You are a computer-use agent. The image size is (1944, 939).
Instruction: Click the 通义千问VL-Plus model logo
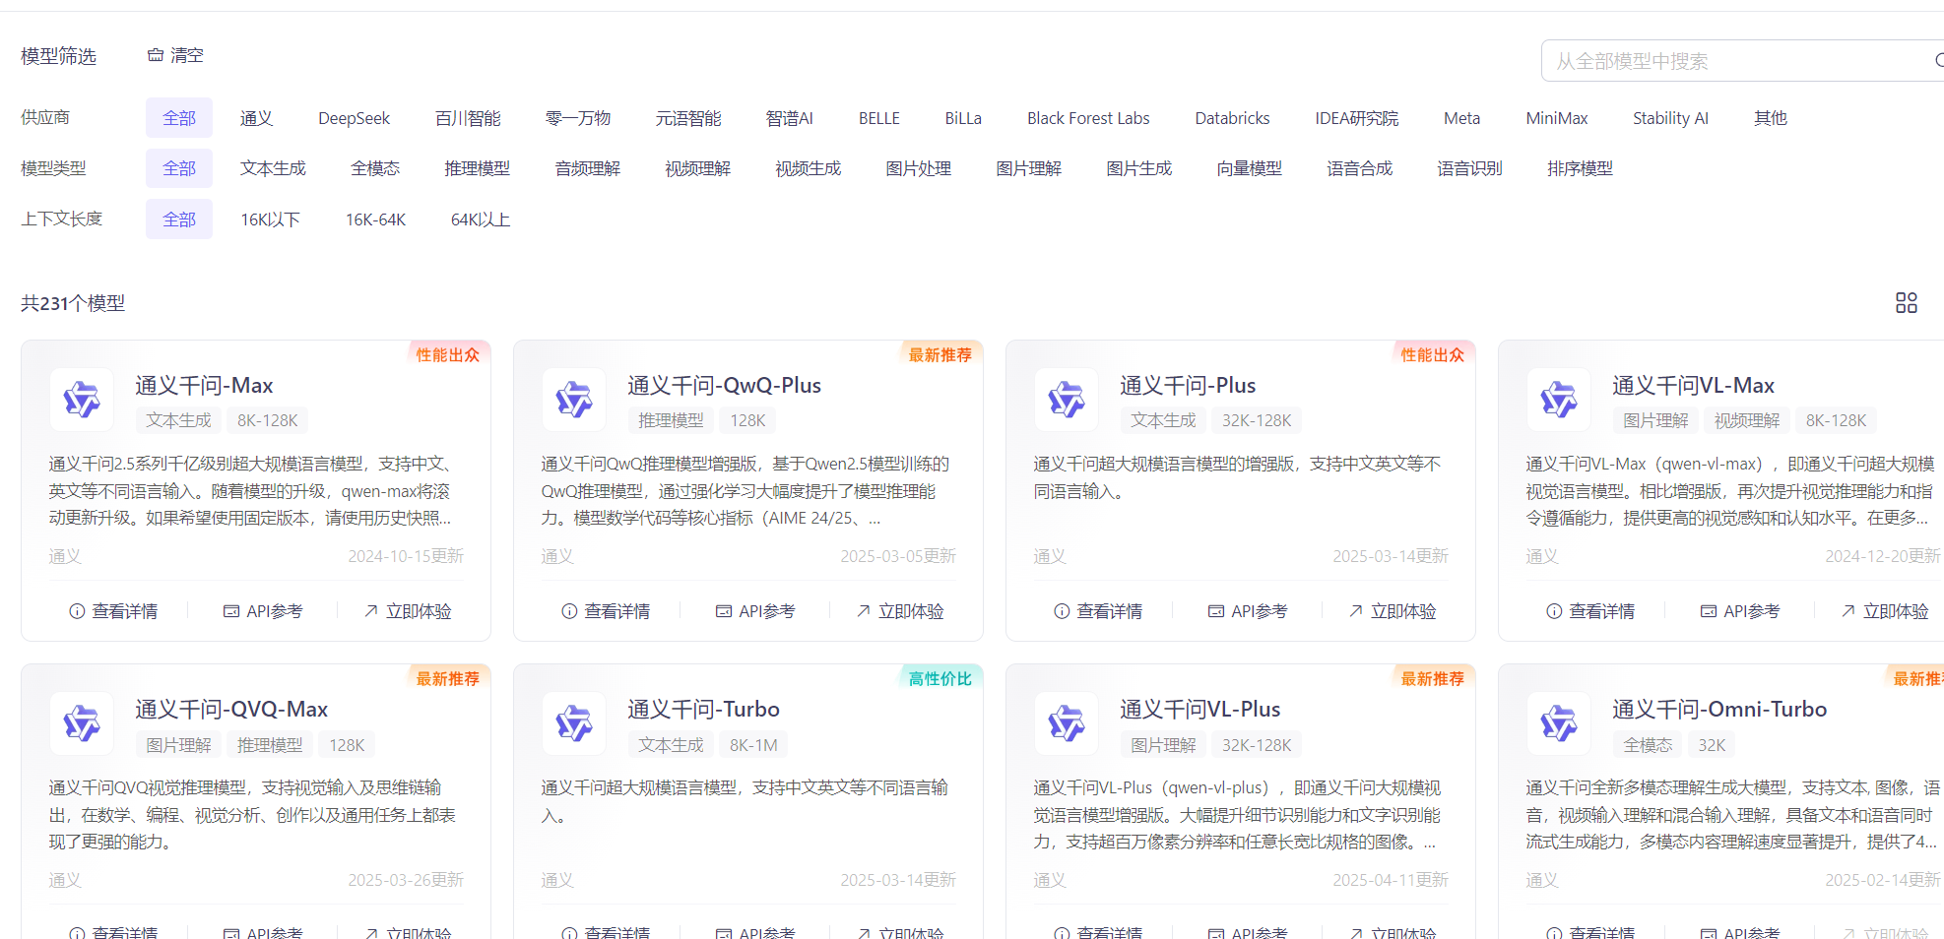pyautogui.click(x=1067, y=723)
